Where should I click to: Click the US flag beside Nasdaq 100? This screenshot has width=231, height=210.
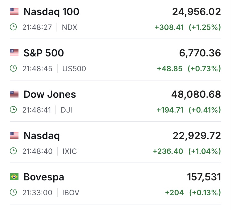14,12
